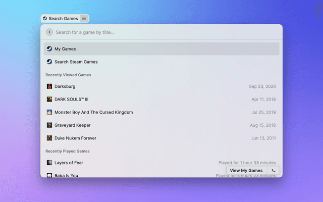Click the Duke Nukem Forever game icon
The width and height of the screenshot is (323, 202).
[49, 138]
